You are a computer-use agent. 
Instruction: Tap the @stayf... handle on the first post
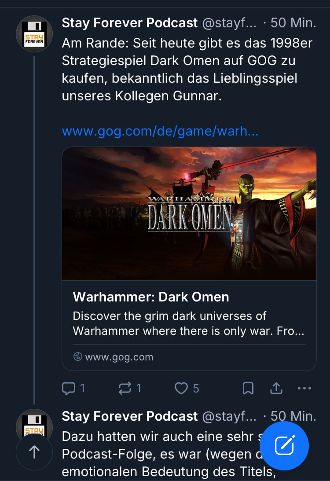tap(229, 23)
